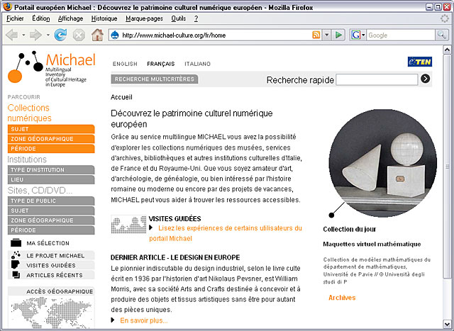Click the Recherche Multicritères button
This screenshot has height=331, width=454.
(155, 79)
